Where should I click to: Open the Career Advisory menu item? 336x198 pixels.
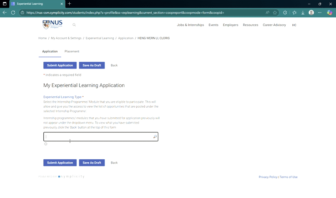274,25
